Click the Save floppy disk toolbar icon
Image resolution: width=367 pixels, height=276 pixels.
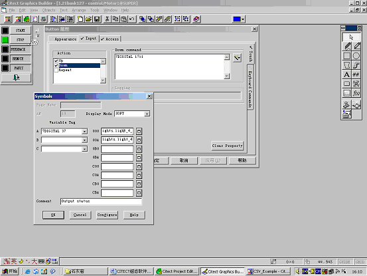97,19
